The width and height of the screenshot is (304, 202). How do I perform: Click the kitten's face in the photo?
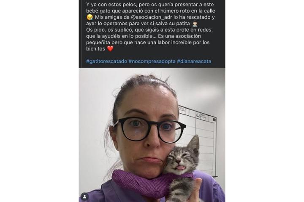(x=177, y=159)
